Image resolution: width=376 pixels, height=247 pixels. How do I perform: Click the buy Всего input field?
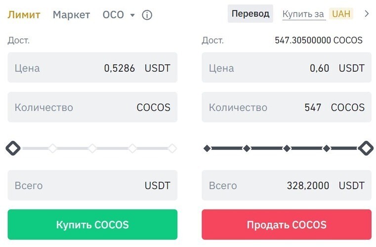pos(92,186)
